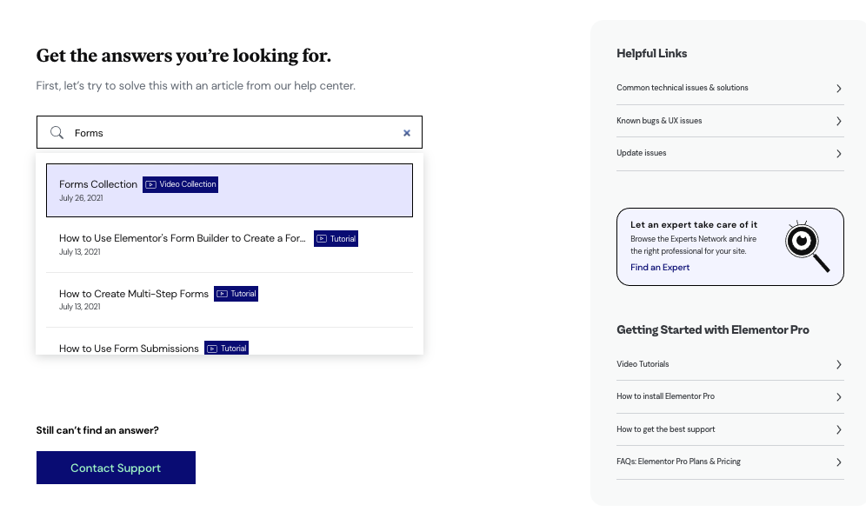Image resolution: width=866 pixels, height=525 pixels.
Task: Expand Common technical issues chevron arrow
Action: tap(838, 89)
